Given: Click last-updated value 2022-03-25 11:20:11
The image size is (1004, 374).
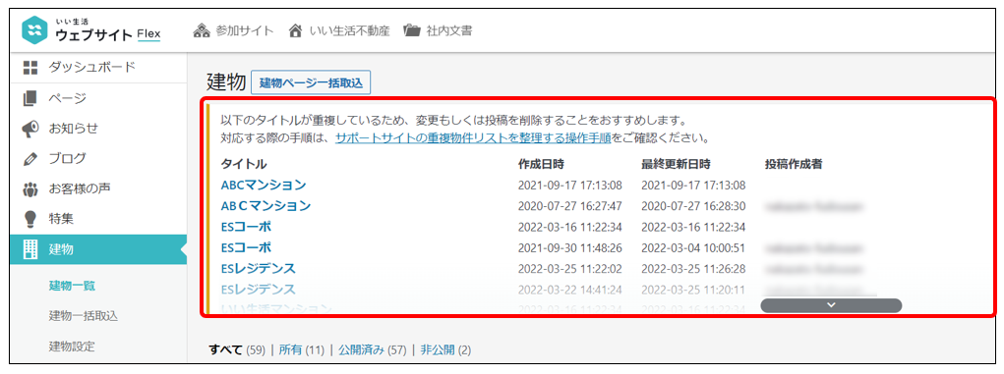Looking at the screenshot, I should pos(693,290).
